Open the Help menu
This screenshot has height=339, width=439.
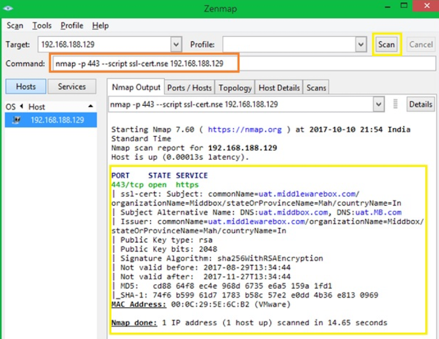click(101, 25)
